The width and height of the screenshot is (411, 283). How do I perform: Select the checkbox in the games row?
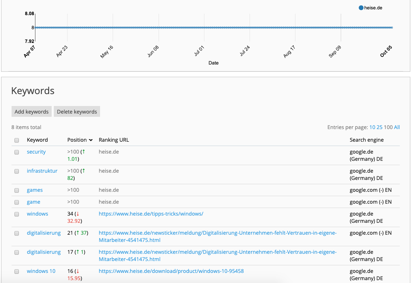coord(17,190)
